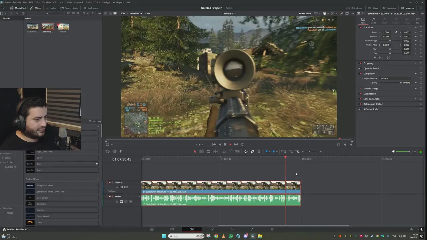Click the Flip horizontal icon

[x=381, y=57]
